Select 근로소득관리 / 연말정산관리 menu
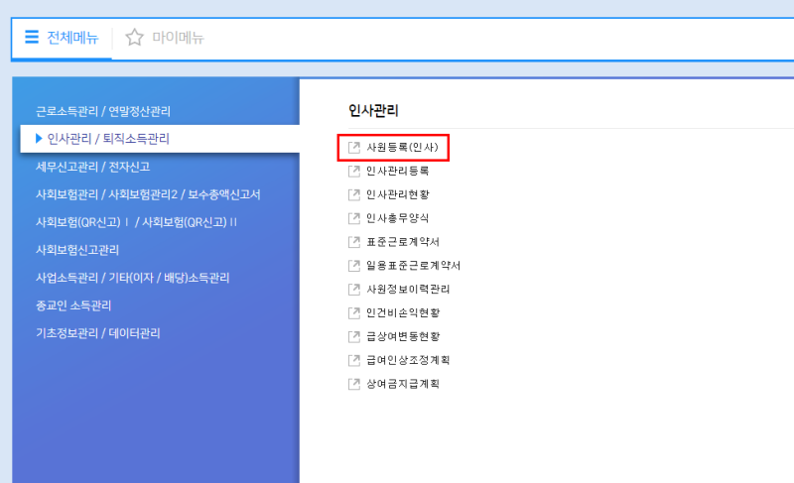 103,111
